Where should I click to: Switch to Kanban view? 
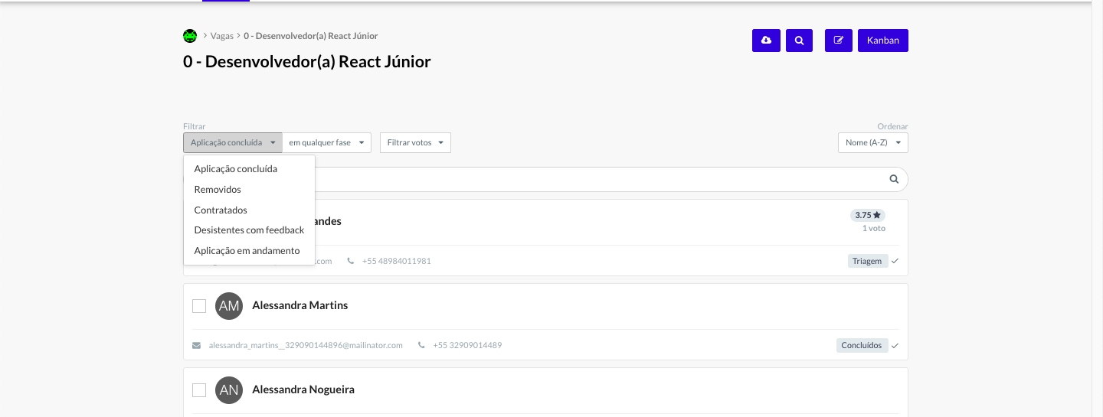(x=883, y=41)
